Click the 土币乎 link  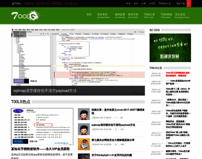152,3
